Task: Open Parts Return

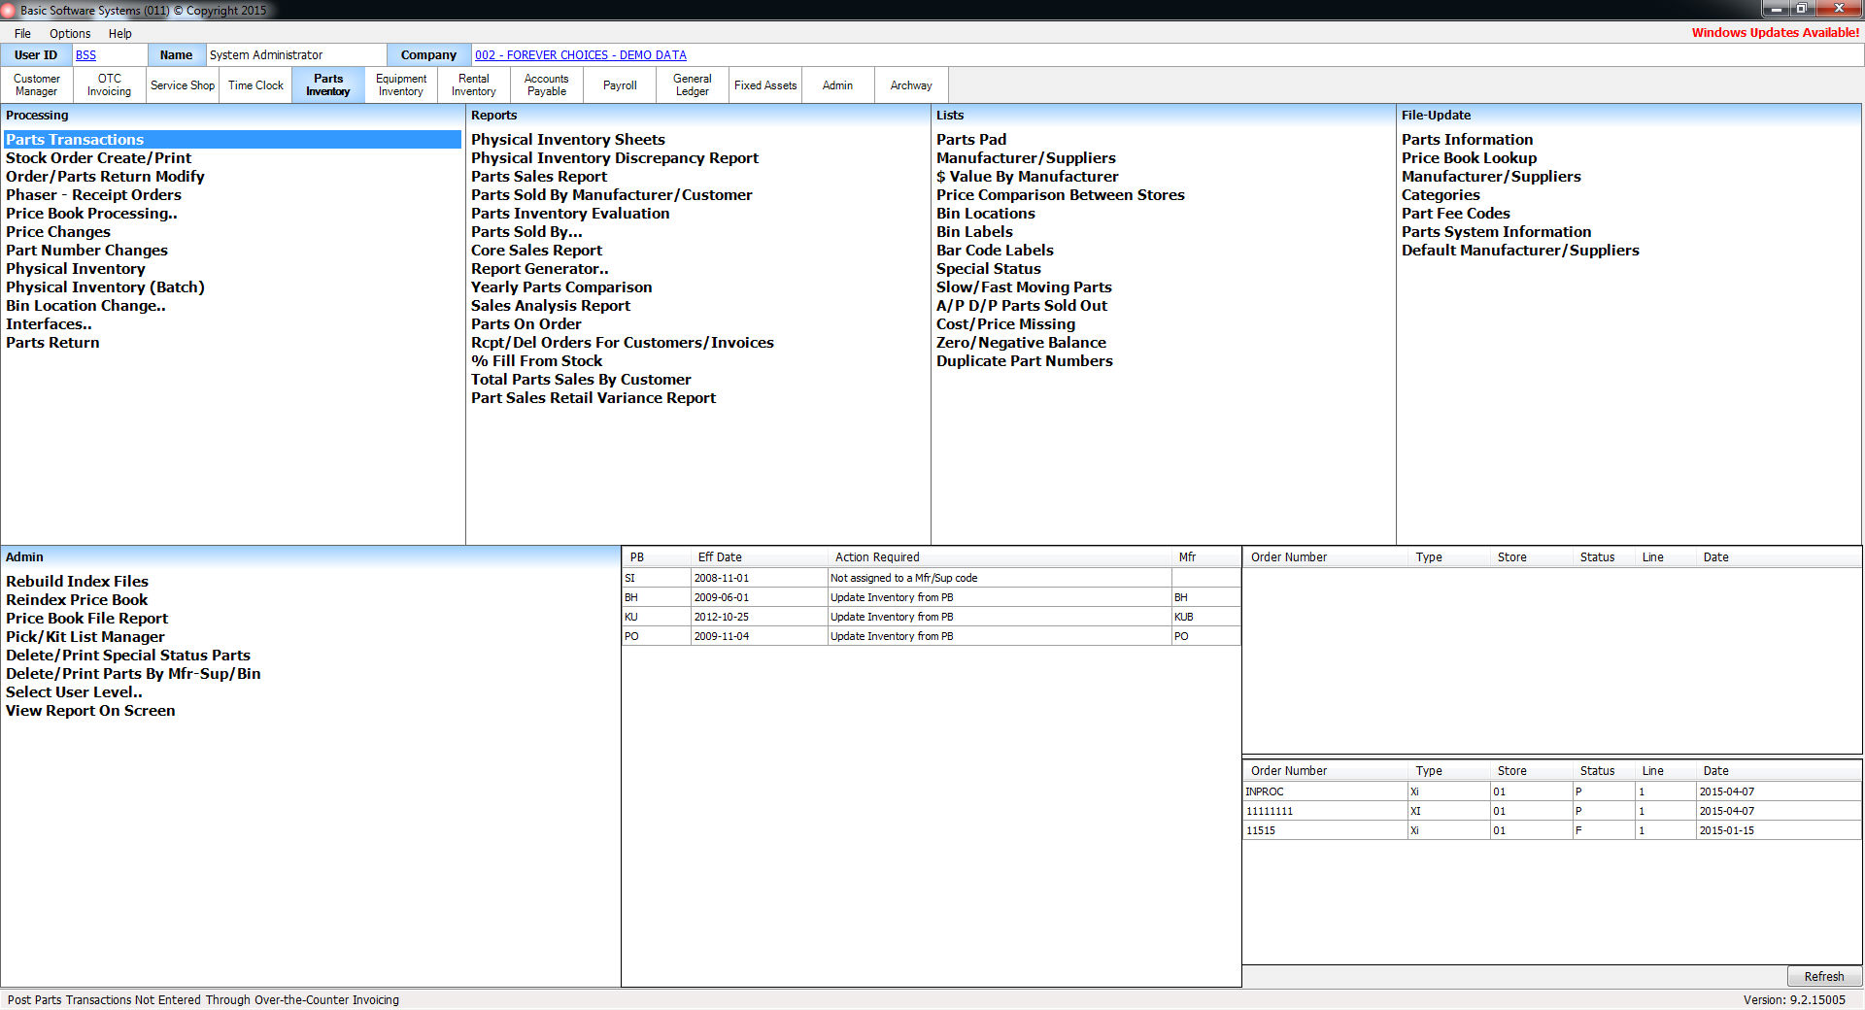Action: coord(52,343)
